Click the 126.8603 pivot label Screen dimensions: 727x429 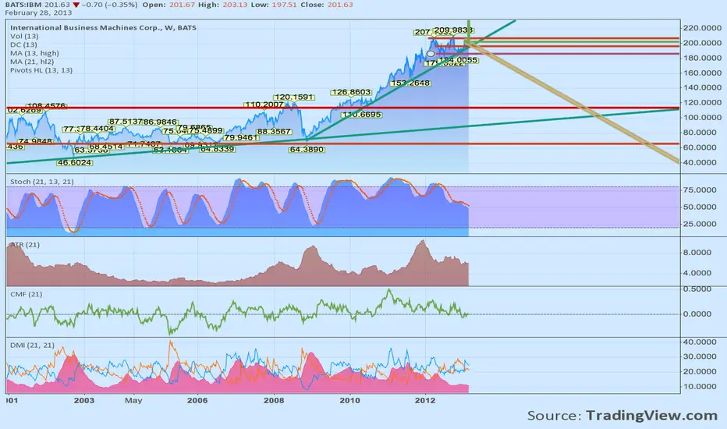(351, 92)
